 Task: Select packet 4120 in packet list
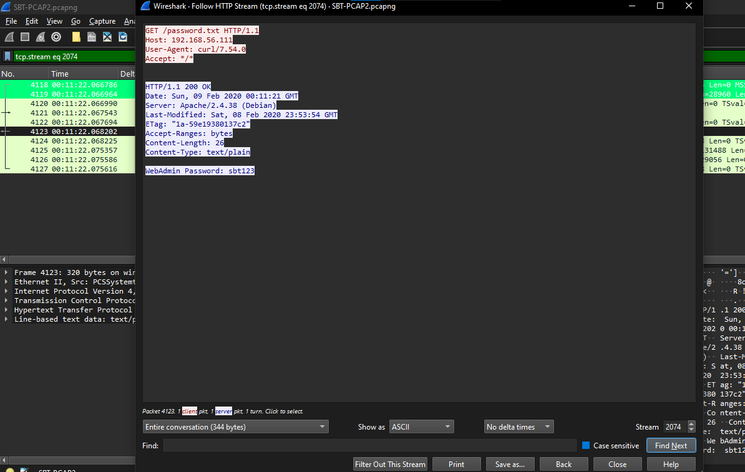coord(67,104)
